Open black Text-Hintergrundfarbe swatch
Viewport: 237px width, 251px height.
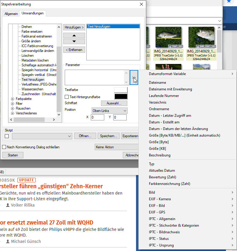pyautogui.click(x=121, y=96)
